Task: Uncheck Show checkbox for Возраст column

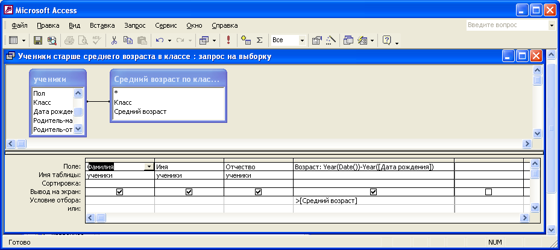Action: tap(373, 192)
